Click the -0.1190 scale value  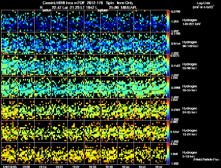(175, 34)
